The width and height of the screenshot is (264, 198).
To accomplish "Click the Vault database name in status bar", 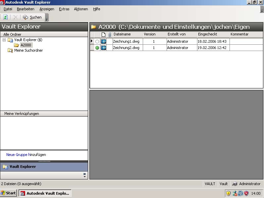I will tap(224, 184).
